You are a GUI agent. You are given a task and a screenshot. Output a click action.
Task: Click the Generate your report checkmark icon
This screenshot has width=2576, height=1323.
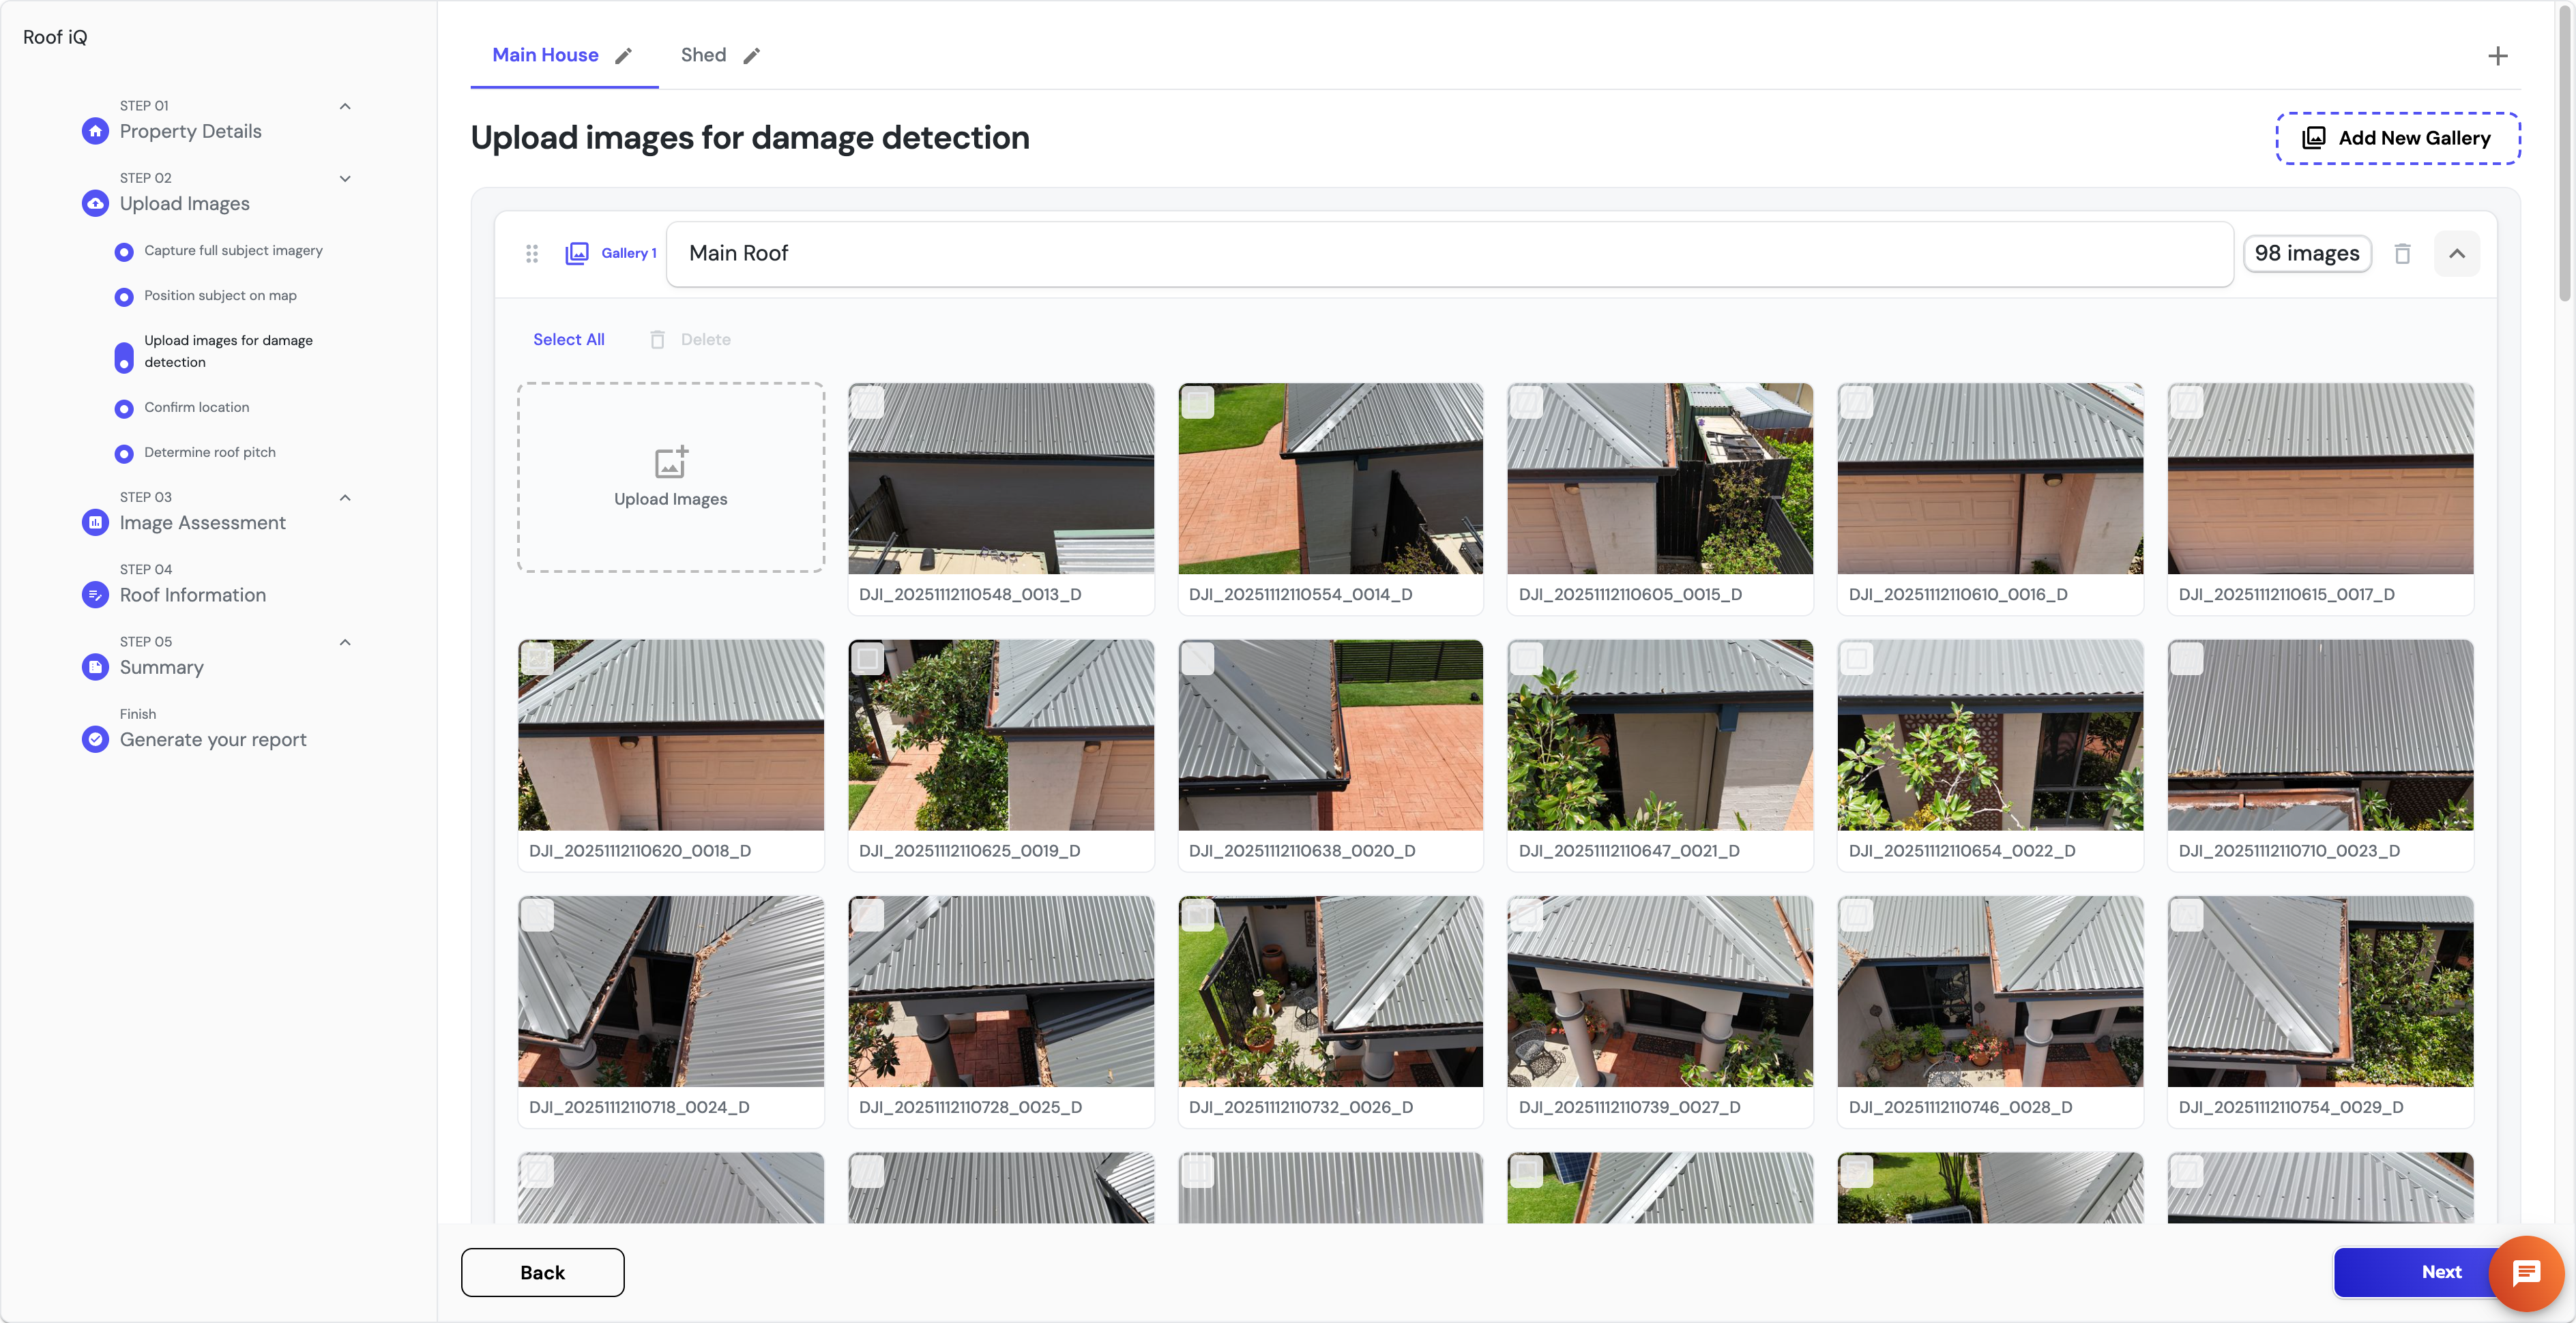point(95,739)
